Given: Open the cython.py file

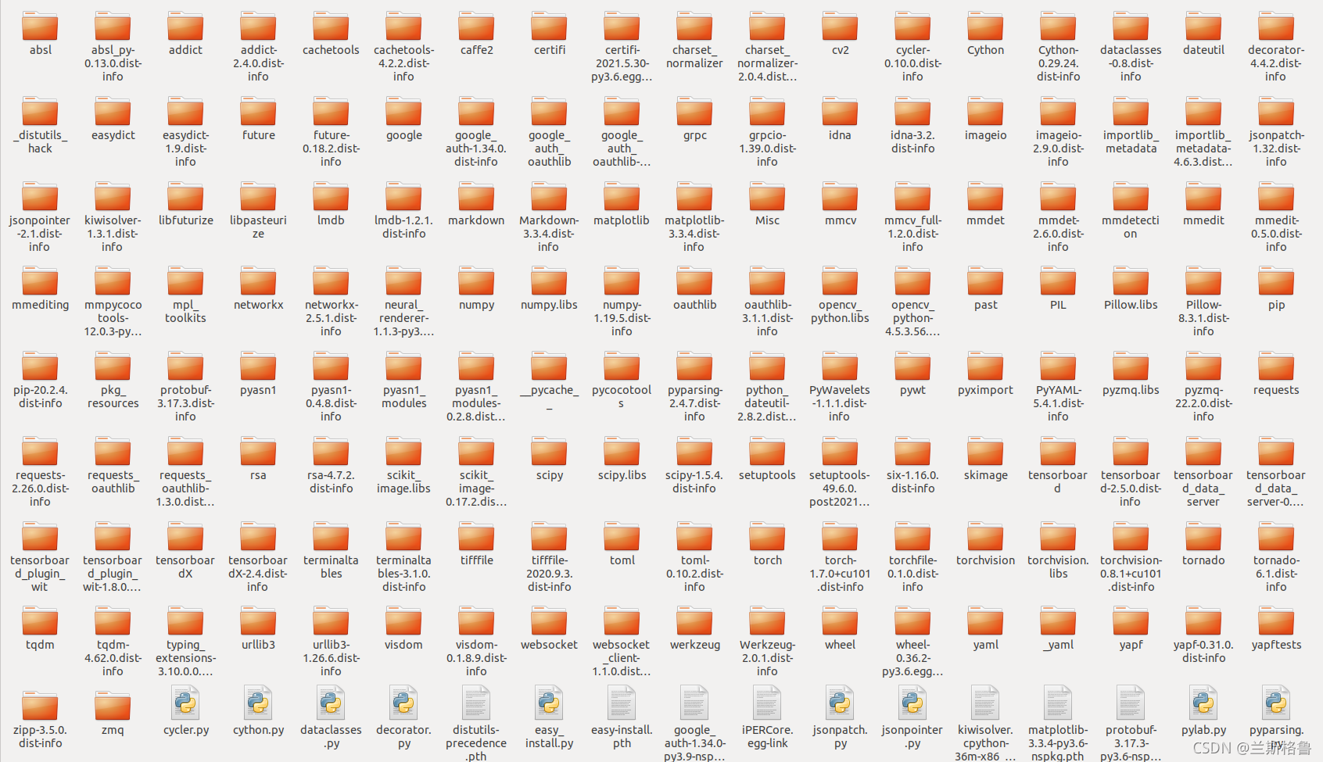Looking at the screenshot, I should 258,703.
